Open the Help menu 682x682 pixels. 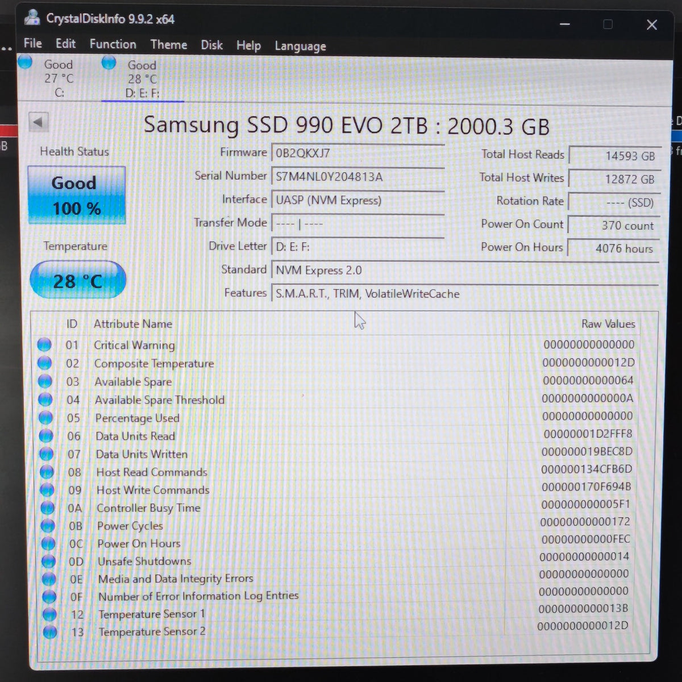(248, 45)
